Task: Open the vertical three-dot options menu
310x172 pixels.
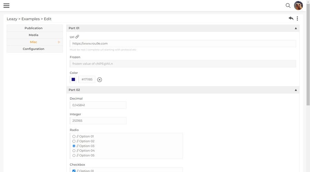Action: click(297, 19)
